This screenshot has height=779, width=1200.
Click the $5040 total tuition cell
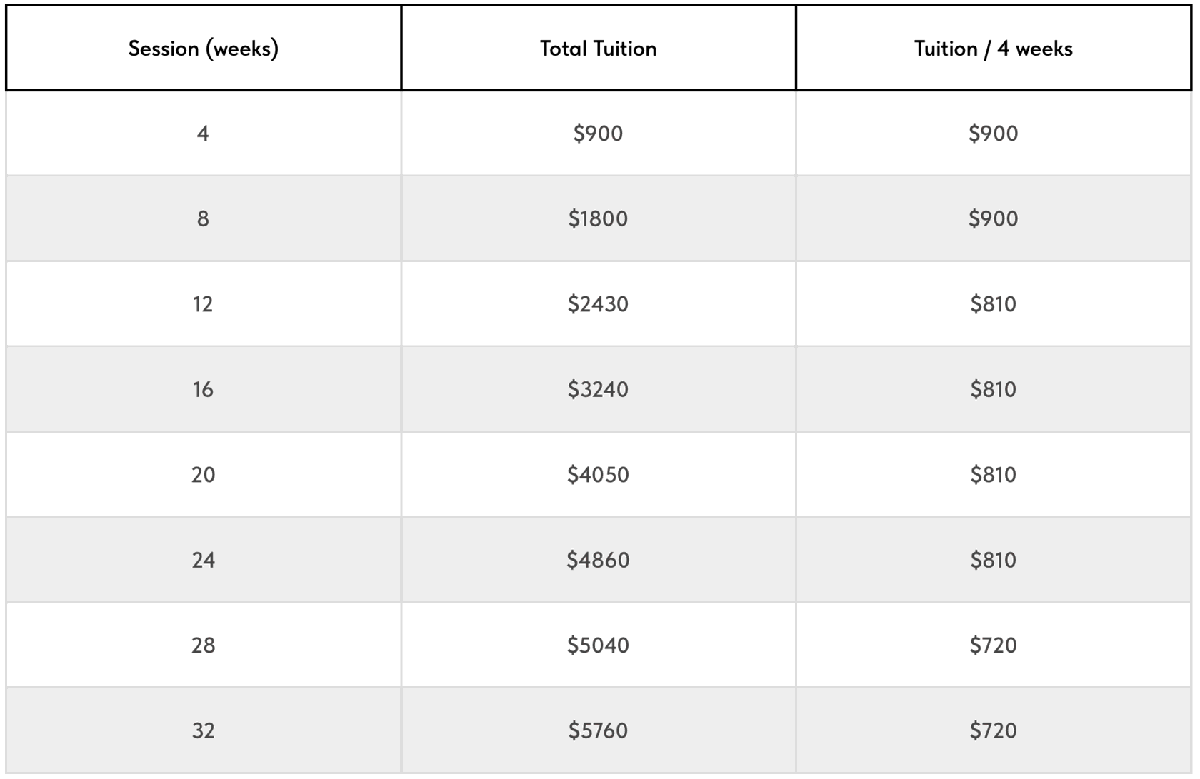[x=598, y=645]
